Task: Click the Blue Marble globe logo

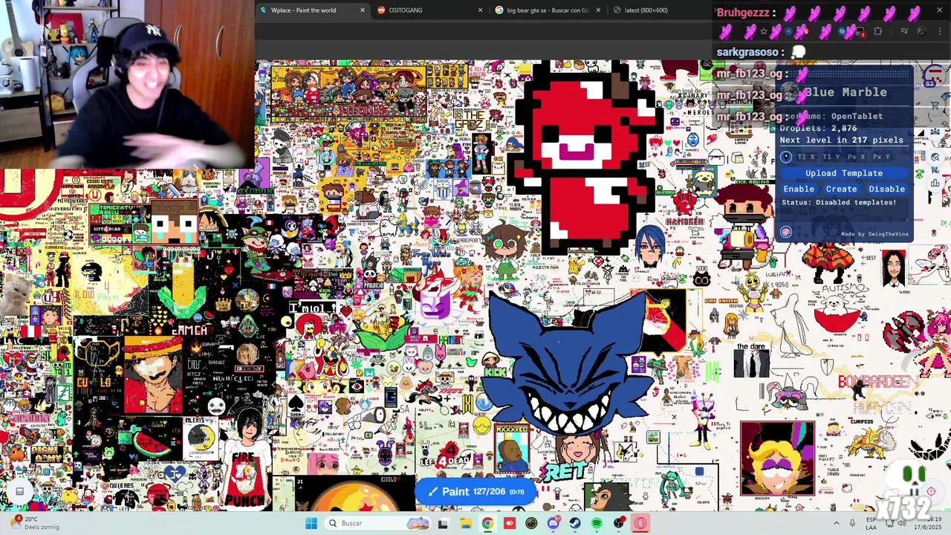Action: click(x=790, y=92)
